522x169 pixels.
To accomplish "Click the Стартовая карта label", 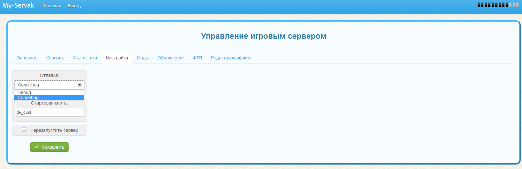I will click(x=49, y=103).
